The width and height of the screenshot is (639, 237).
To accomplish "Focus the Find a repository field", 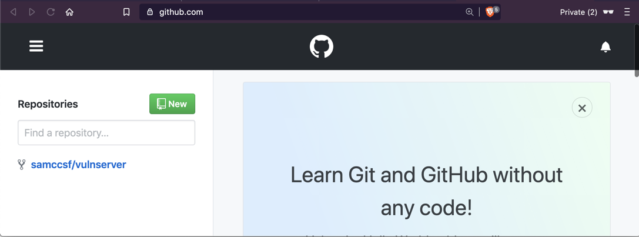I will (x=106, y=133).
